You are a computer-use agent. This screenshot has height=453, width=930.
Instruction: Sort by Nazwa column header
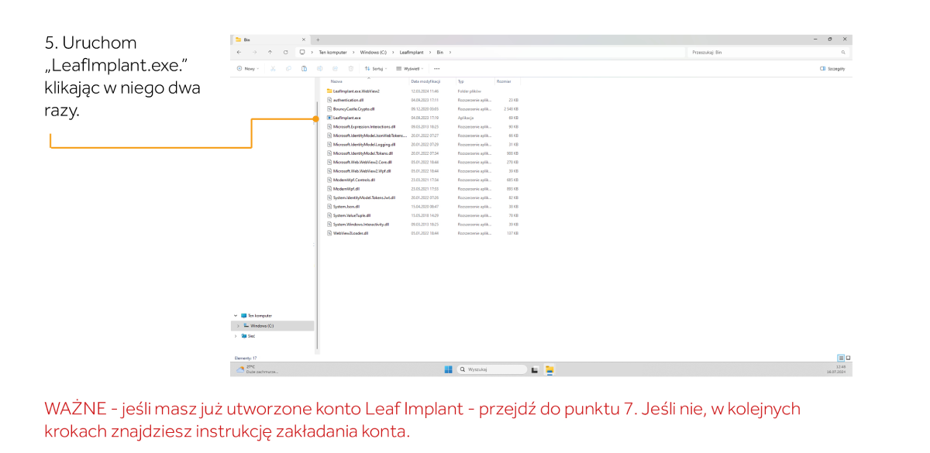pos(336,81)
